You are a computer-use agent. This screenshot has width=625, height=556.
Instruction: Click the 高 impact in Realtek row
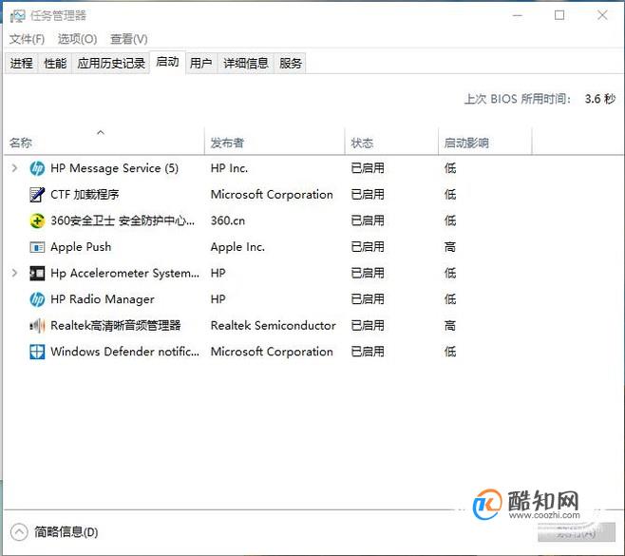[450, 326]
